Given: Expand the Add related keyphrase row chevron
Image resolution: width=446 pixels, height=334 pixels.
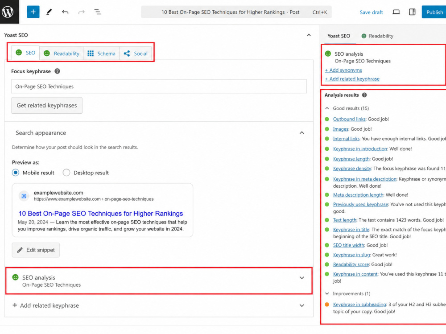Looking at the screenshot, I should [302, 305].
